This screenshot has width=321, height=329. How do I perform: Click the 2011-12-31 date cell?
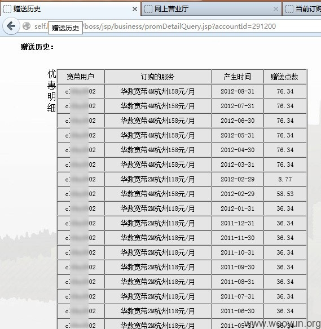click(x=238, y=223)
